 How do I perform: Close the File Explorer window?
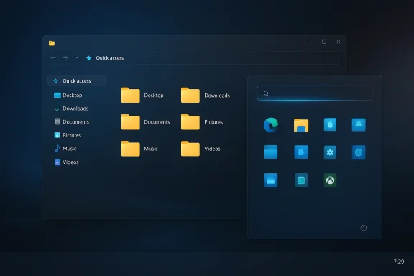339,42
